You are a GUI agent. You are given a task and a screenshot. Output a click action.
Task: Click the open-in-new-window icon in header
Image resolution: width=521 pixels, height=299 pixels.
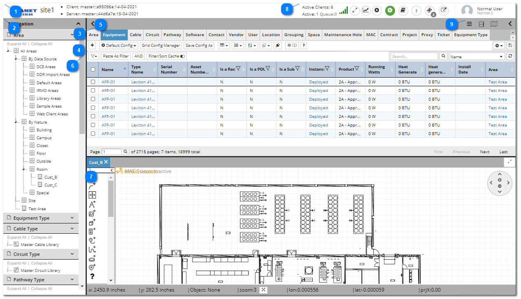pyautogui.click(x=443, y=11)
